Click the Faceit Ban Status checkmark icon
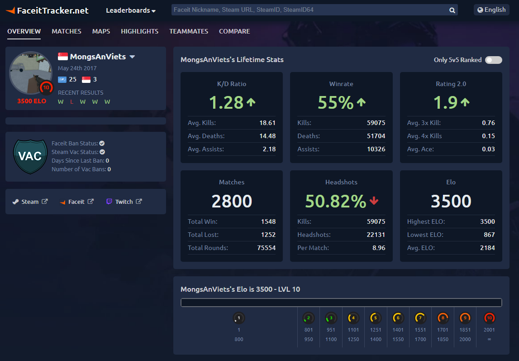 tap(102, 144)
